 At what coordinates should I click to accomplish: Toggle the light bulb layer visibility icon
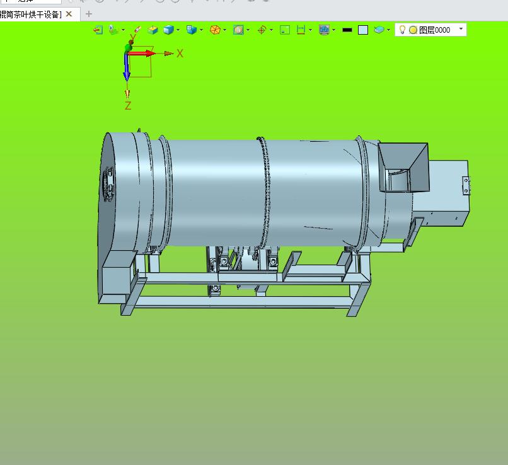402,30
